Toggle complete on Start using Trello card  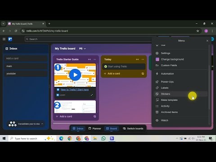[x=106, y=67]
